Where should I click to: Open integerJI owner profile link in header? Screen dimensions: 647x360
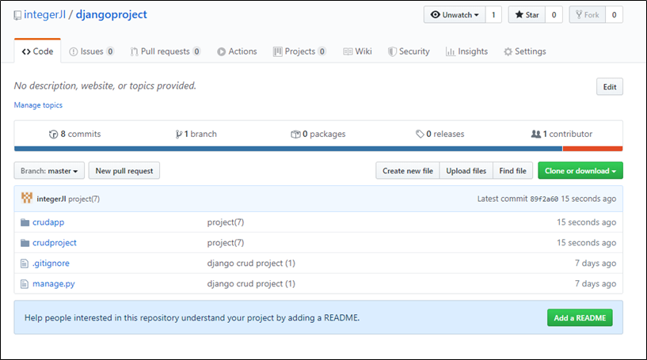coord(44,15)
